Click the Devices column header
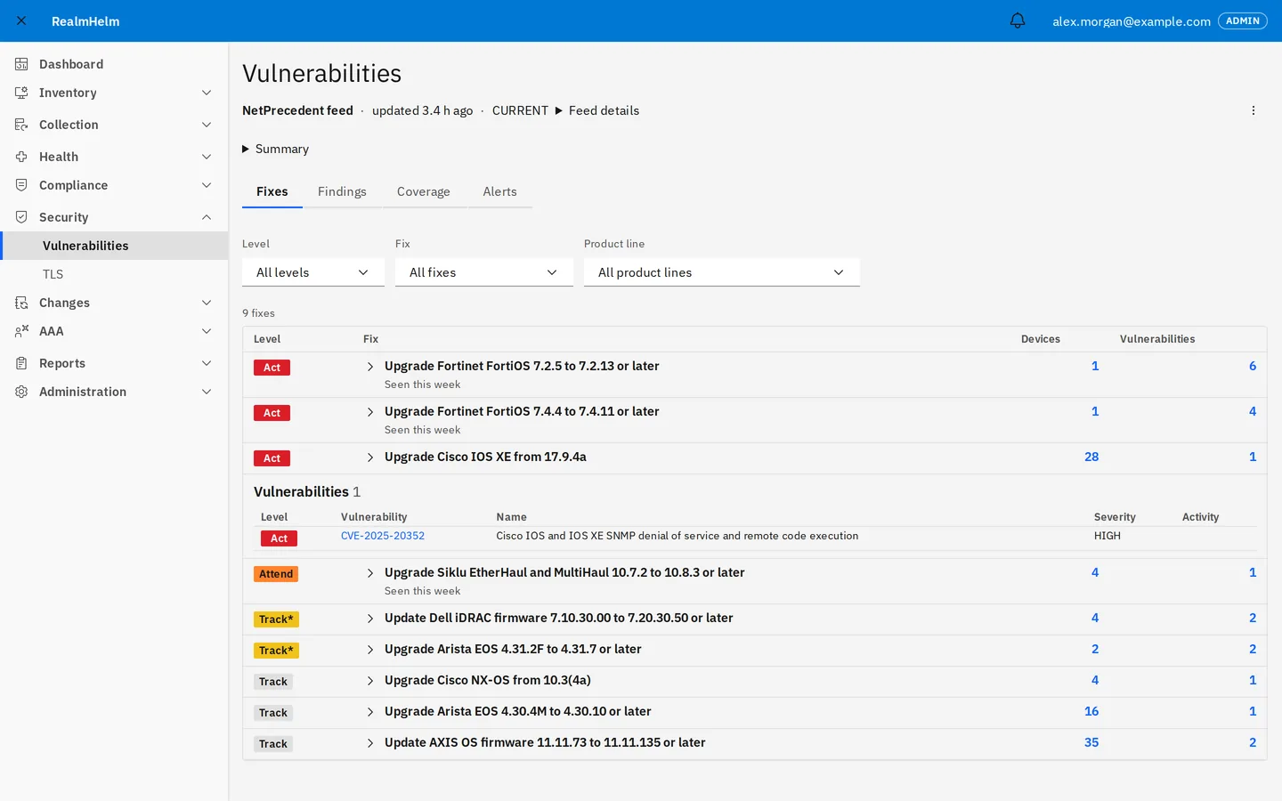1282x801 pixels. pyautogui.click(x=1041, y=339)
